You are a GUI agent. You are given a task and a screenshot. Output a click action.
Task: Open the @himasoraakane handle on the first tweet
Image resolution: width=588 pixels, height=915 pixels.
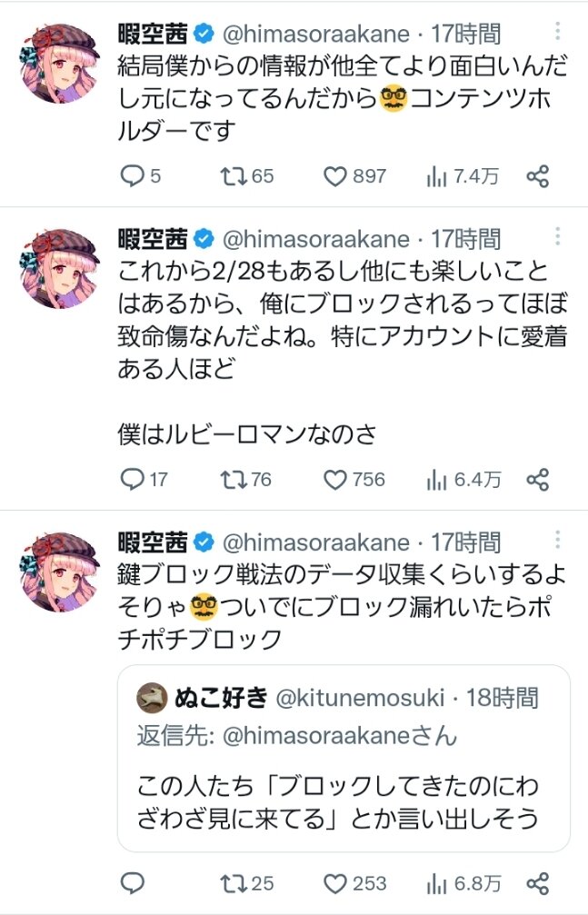point(316,35)
